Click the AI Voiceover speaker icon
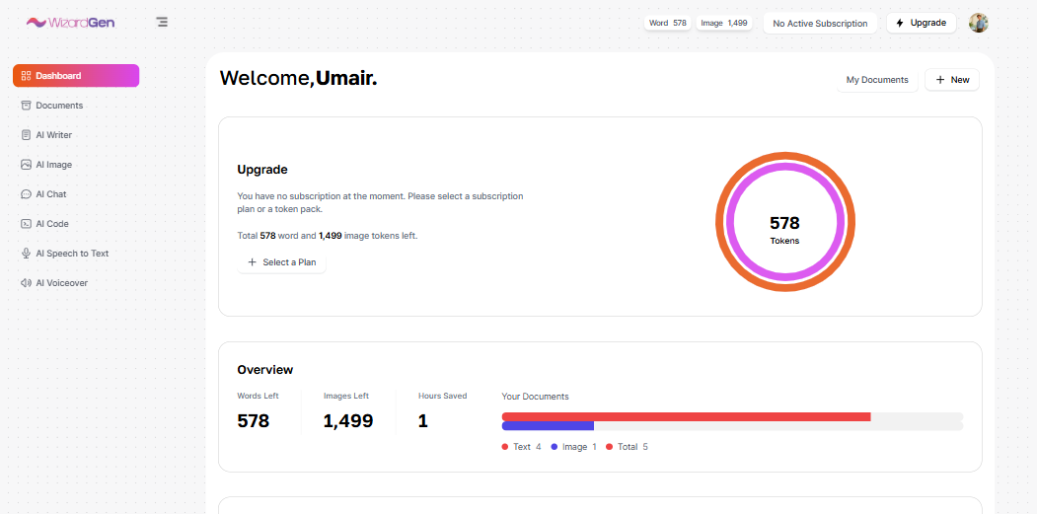The image size is (1037, 514). [x=26, y=283]
